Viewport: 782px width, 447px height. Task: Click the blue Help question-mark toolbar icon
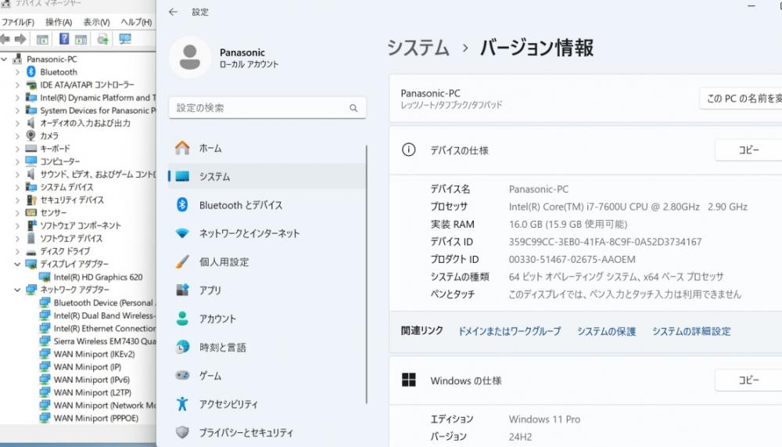[64, 39]
